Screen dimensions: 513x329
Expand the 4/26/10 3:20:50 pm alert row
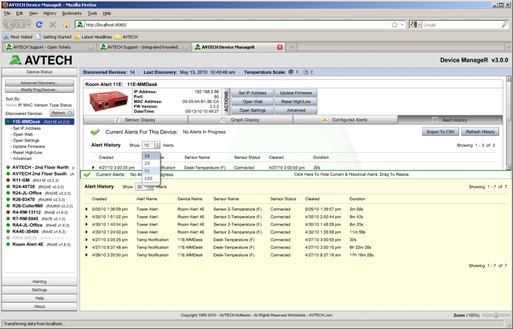pyautogui.click(x=86, y=255)
